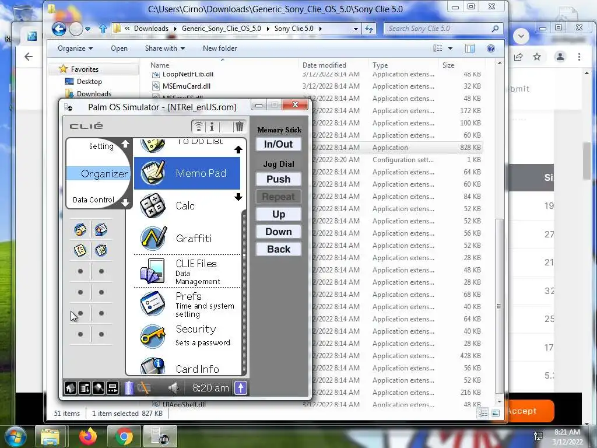The image size is (597, 448).
Task: Open CLIE Files data management icon
Action: point(153,271)
